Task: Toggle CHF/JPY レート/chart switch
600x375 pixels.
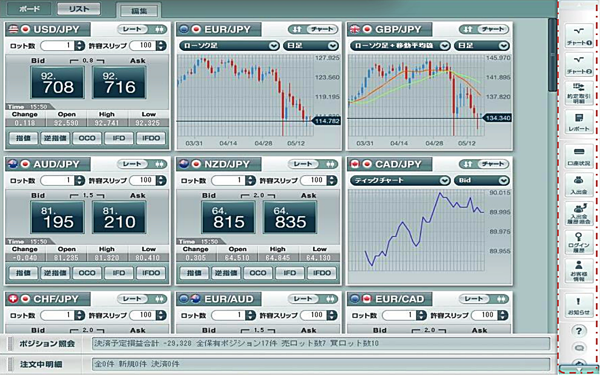Action: click(x=141, y=299)
